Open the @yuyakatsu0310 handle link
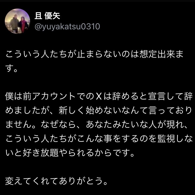The image size is (195, 195). (67, 26)
